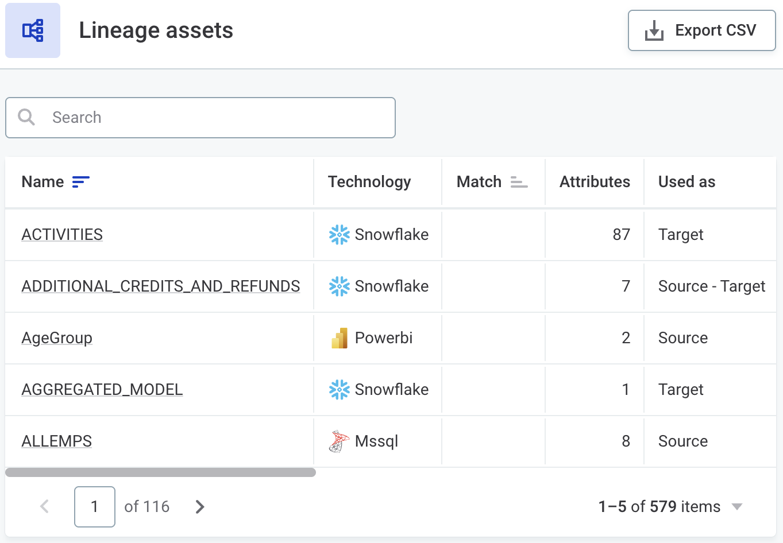Open the ALLEMPS asset link
This screenshot has height=543, width=783.
tap(56, 441)
